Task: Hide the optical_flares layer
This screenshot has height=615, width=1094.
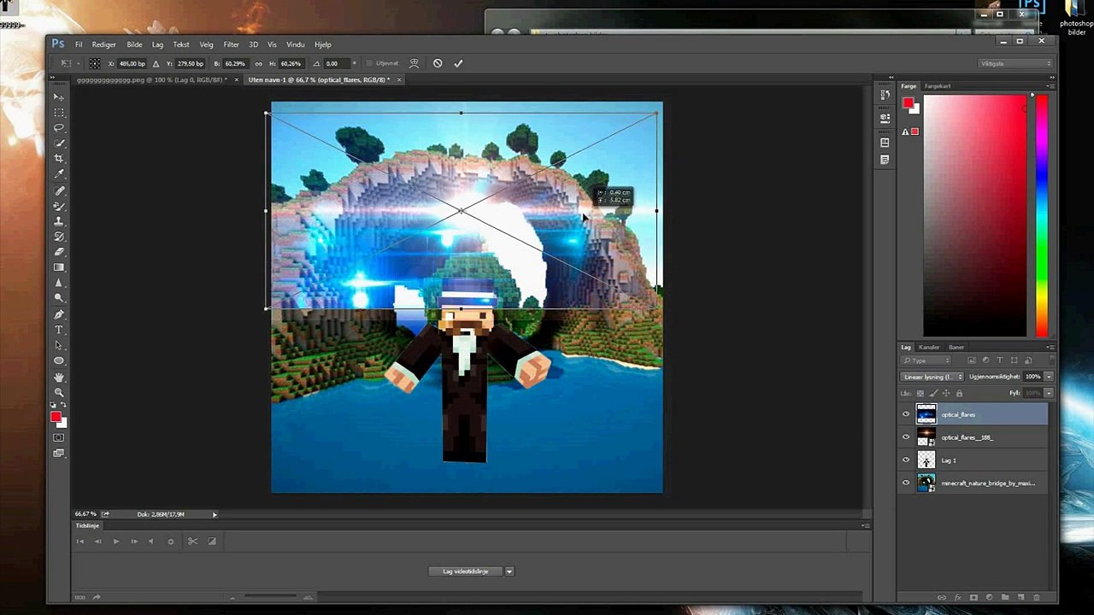Action: (906, 414)
